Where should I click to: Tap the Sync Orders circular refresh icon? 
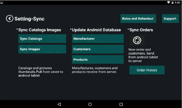point(137,40)
